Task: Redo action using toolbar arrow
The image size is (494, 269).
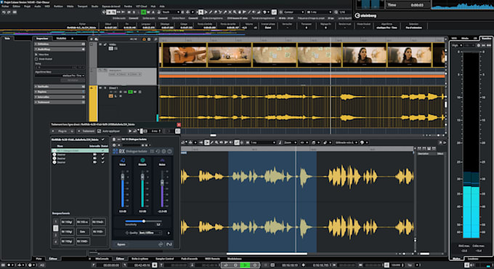Action: click(x=9, y=12)
